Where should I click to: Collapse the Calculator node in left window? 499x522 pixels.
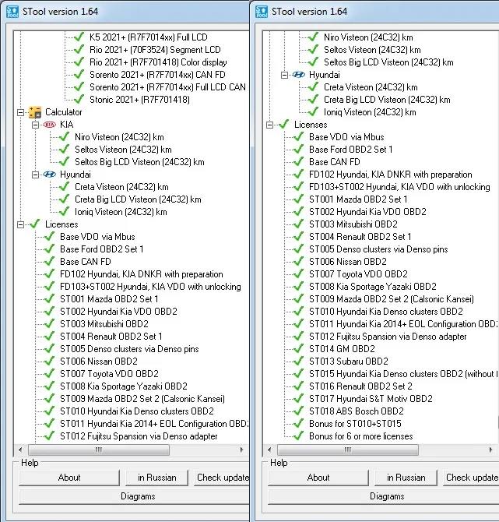coord(20,112)
